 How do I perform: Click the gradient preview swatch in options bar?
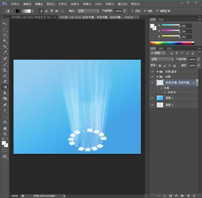coord(23,11)
